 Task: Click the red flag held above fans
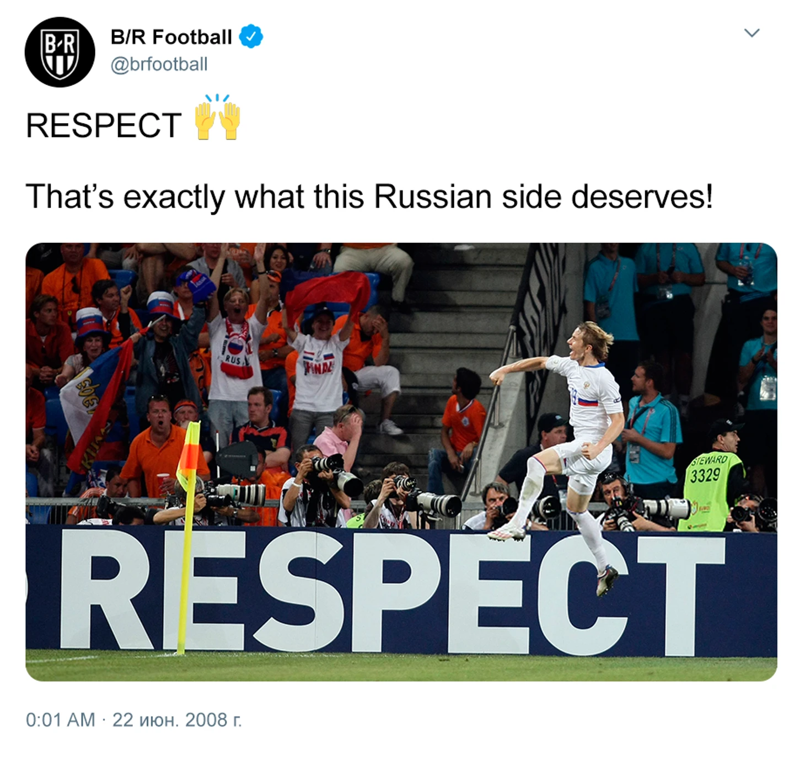click(328, 293)
